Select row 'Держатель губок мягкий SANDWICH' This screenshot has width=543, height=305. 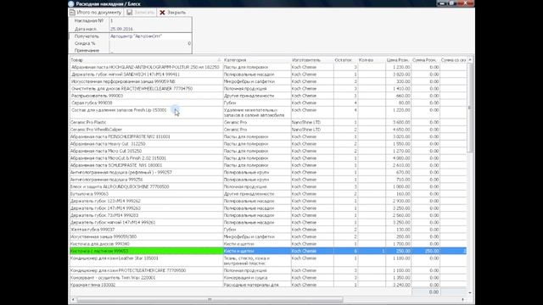pyautogui.click(x=268, y=75)
